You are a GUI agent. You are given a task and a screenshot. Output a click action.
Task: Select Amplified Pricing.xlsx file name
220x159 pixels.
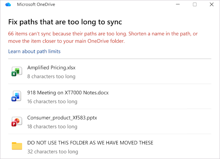pos(51,68)
